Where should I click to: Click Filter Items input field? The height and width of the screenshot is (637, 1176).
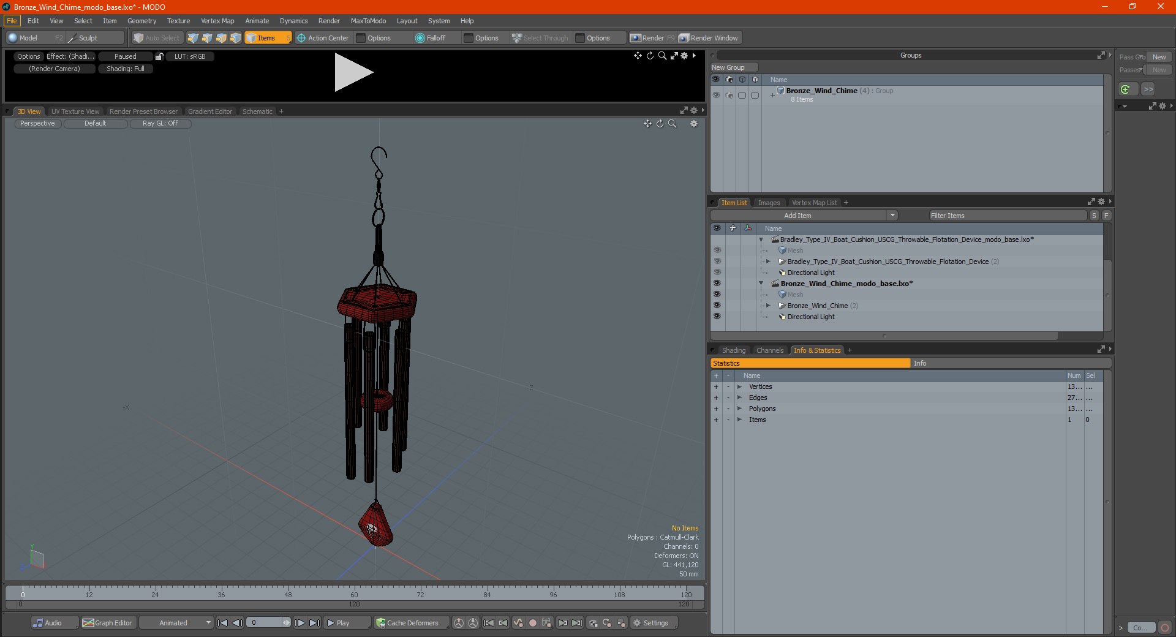coord(1008,216)
